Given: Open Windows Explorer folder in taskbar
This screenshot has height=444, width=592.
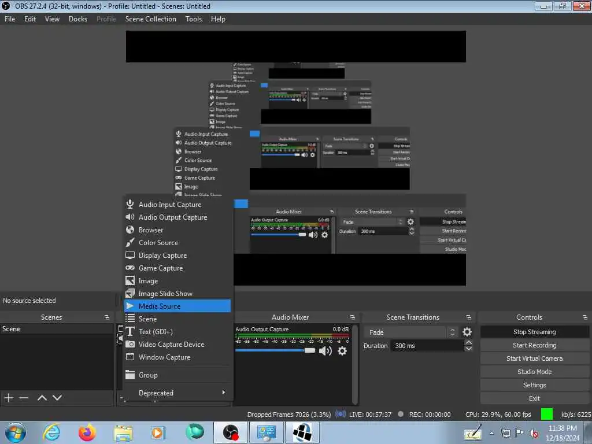Looking at the screenshot, I should (123, 432).
